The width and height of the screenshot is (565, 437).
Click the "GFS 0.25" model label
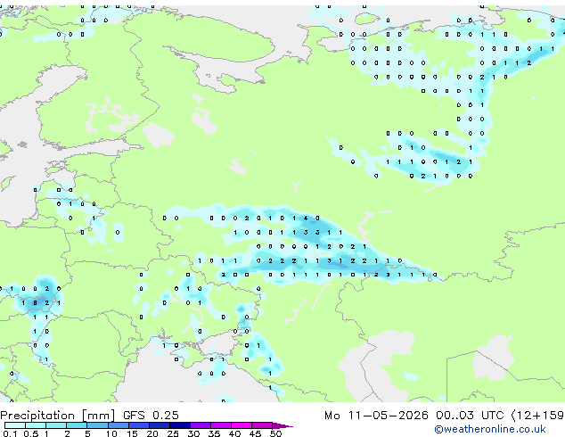pyautogui.click(x=151, y=416)
